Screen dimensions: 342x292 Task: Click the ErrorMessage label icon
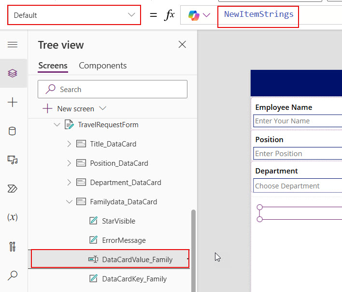coord(93,240)
